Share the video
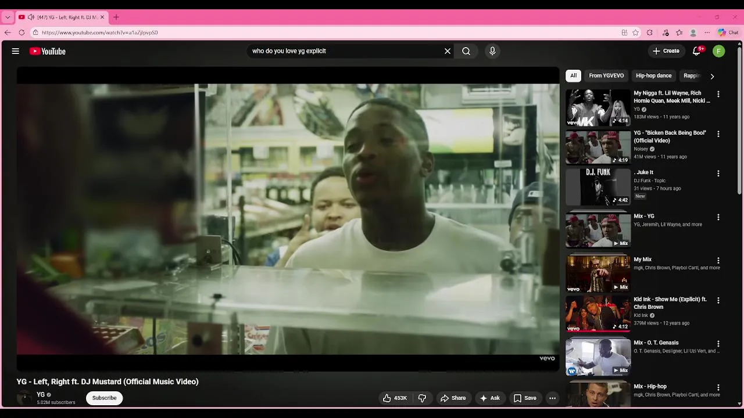The width and height of the screenshot is (744, 418). [453, 398]
